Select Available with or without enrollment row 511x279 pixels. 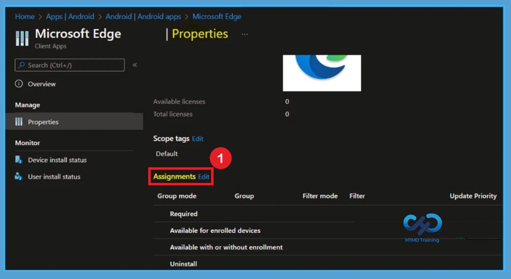[328, 247]
